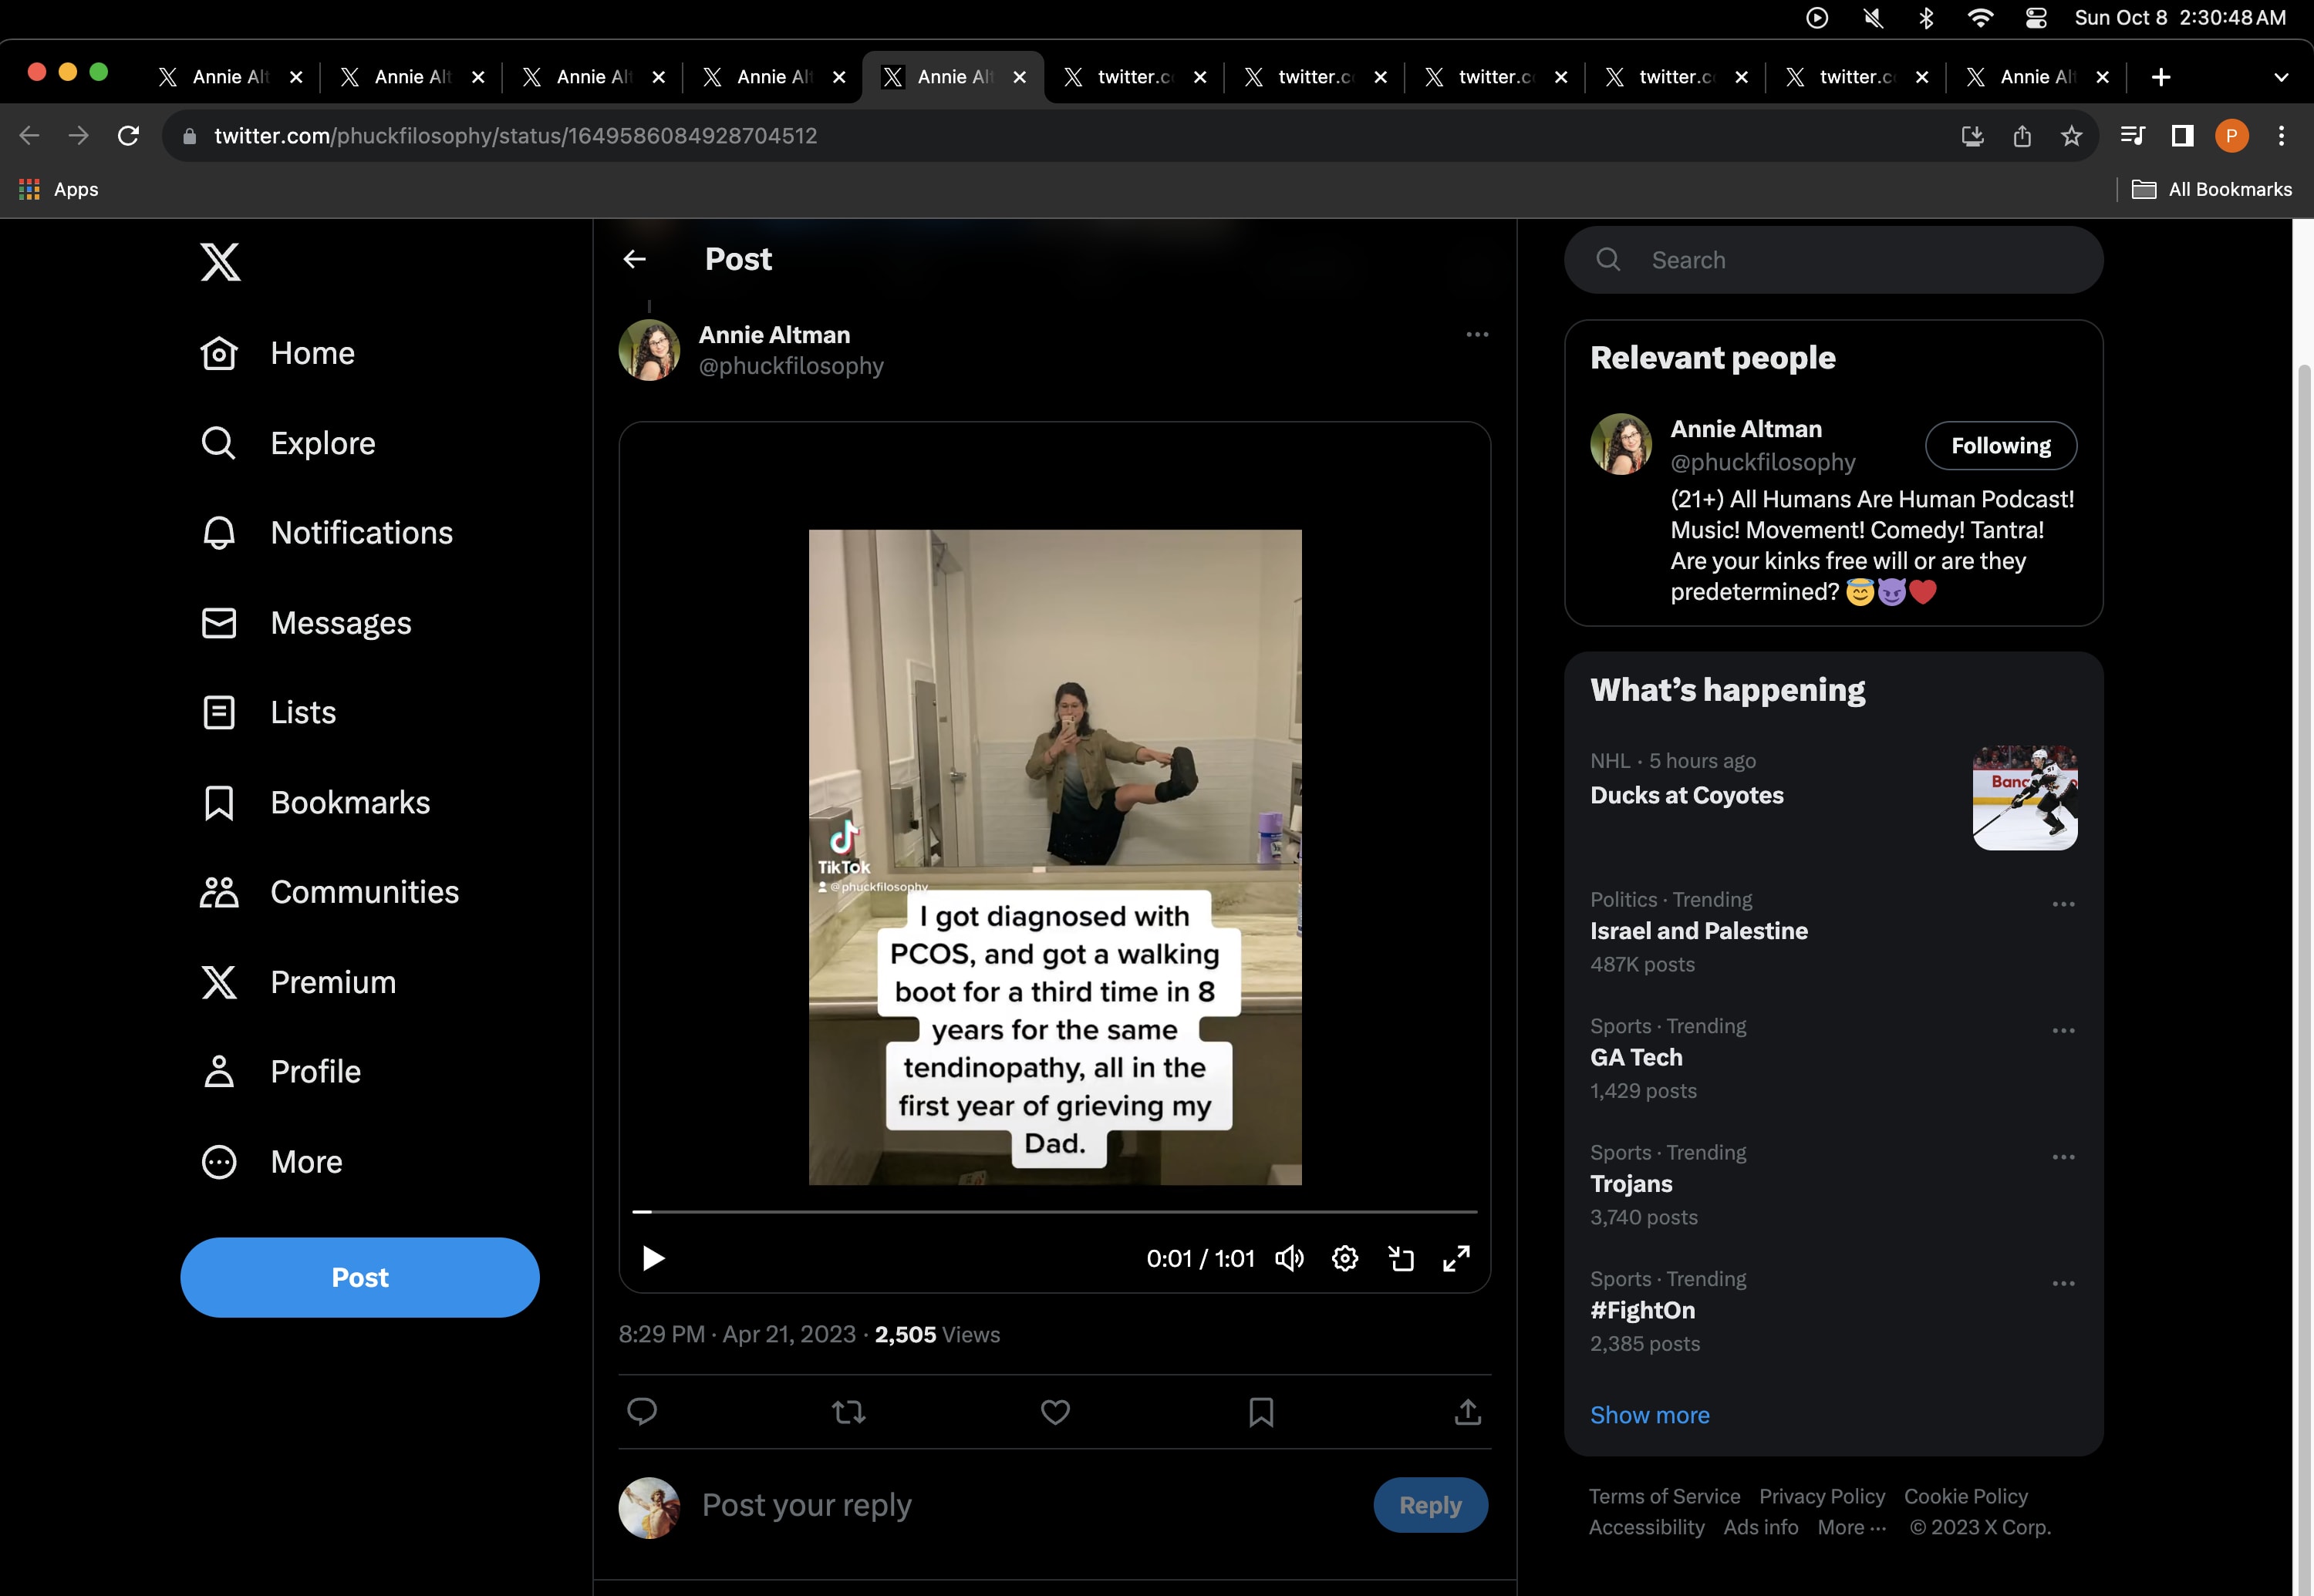The image size is (2314, 1596).
Task: Like the post with the heart icon
Action: coord(1054,1411)
